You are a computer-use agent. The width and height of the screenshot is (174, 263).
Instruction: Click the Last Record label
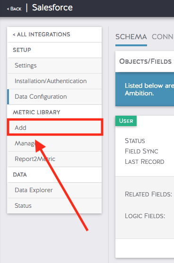[144, 161]
